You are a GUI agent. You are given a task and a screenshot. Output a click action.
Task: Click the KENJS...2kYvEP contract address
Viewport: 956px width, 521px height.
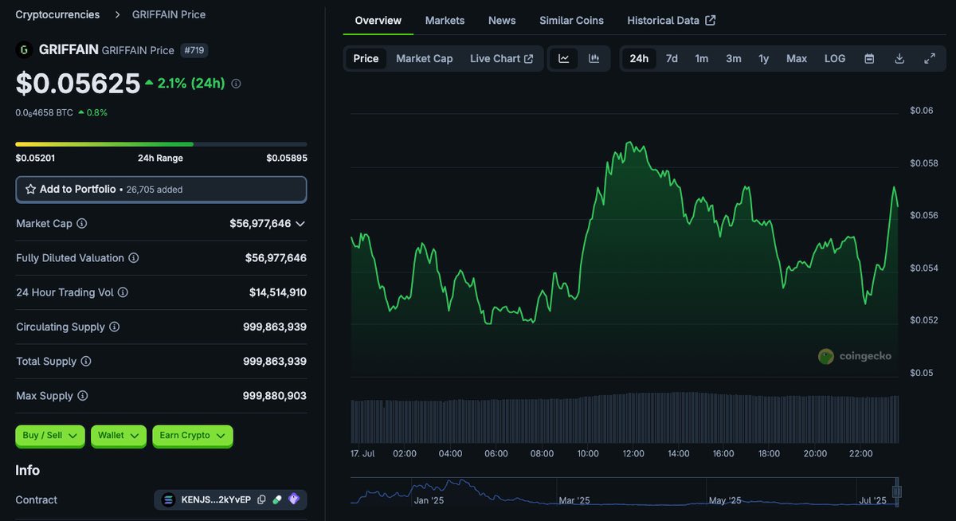pos(216,499)
